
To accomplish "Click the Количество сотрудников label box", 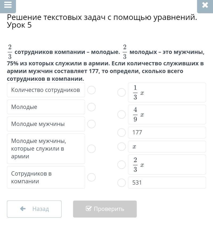I will (46, 90).
